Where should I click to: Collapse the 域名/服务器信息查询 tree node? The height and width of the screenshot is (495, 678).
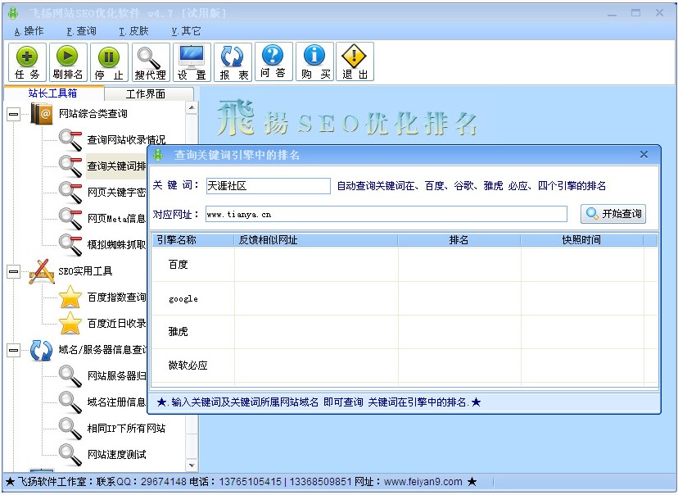tap(13, 350)
